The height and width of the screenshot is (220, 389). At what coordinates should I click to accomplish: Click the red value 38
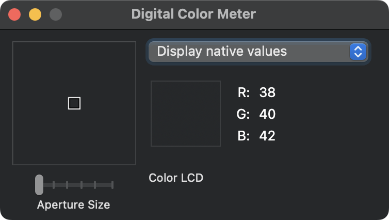[267, 93]
